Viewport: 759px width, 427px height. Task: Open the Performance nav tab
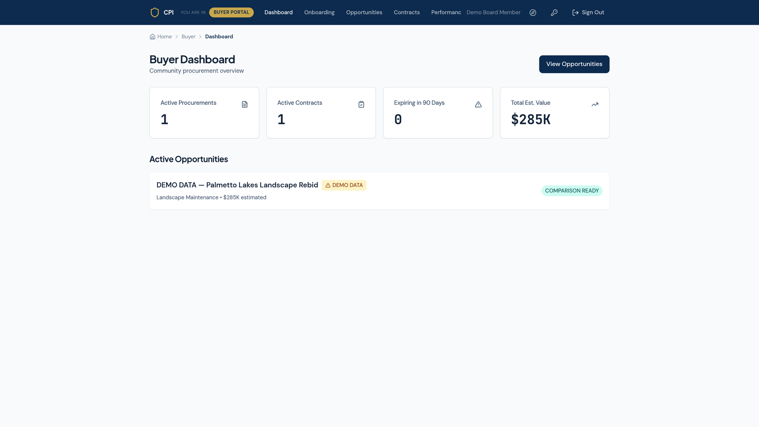446,12
